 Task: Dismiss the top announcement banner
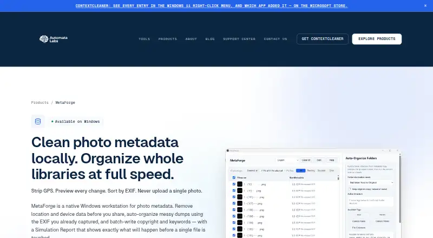point(425,5)
